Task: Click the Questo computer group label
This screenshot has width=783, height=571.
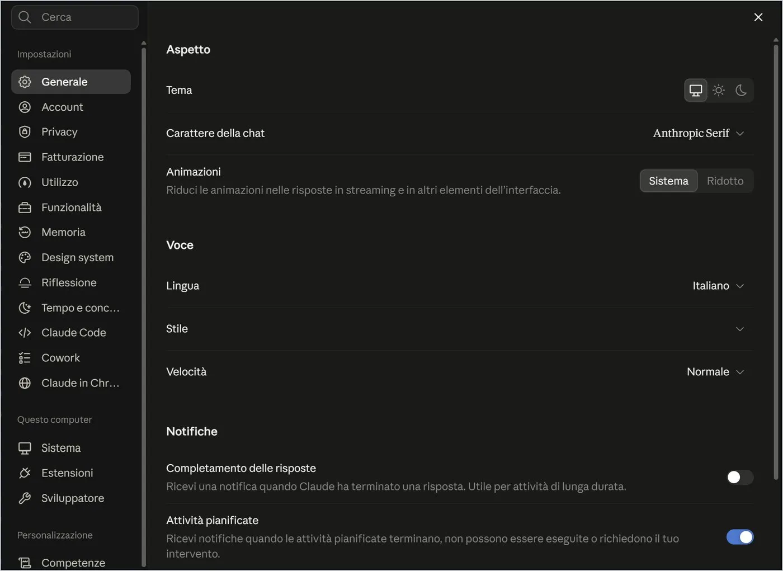Action: click(54, 419)
